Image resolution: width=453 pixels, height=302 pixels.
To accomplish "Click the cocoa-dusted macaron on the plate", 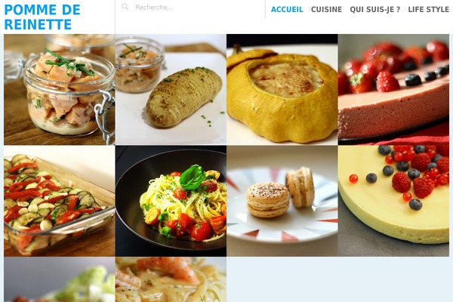I will (267, 199).
